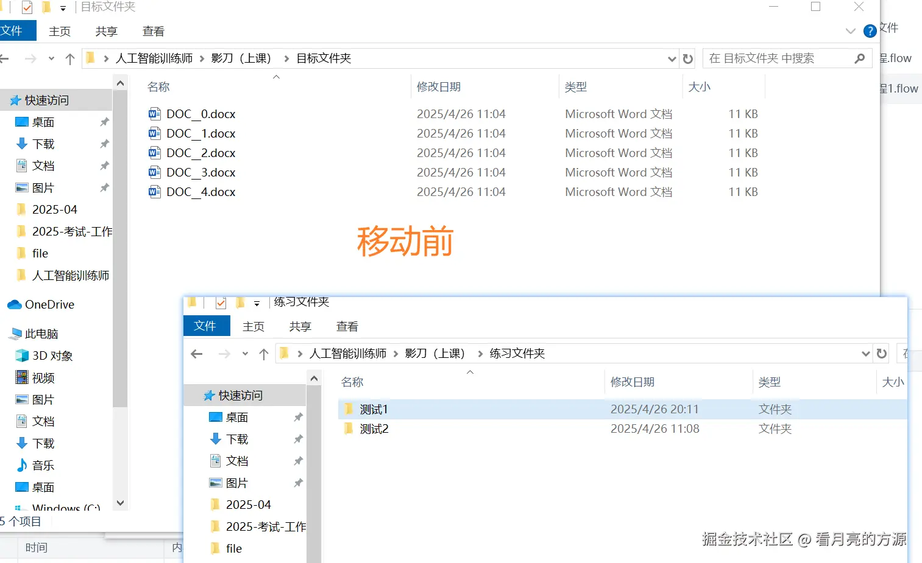
Task: Switch to 查看 tab in 目标文件夹 window
Action: [154, 31]
